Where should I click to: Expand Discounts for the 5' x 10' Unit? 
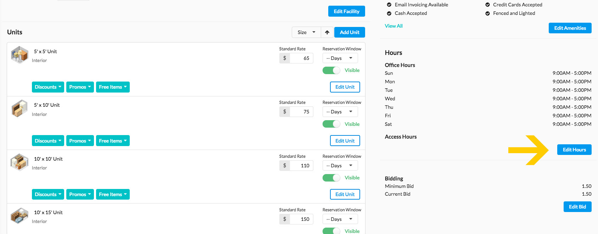[x=48, y=141]
